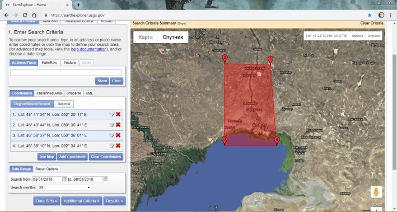Delete coordinate 1 with its red X
Image resolution: width=397 pixels, height=212 pixels.
(x=118, y=114)
